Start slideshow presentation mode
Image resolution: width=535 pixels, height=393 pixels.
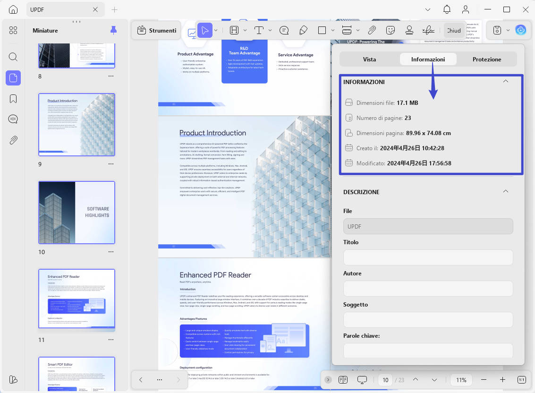pyautogui.click(x=362, y=380)
